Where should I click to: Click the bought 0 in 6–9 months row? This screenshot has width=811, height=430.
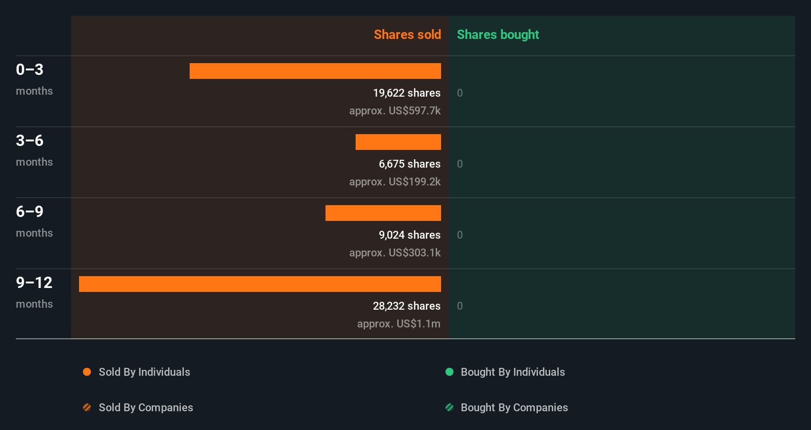pyautogui.click(x=460, y=235)
